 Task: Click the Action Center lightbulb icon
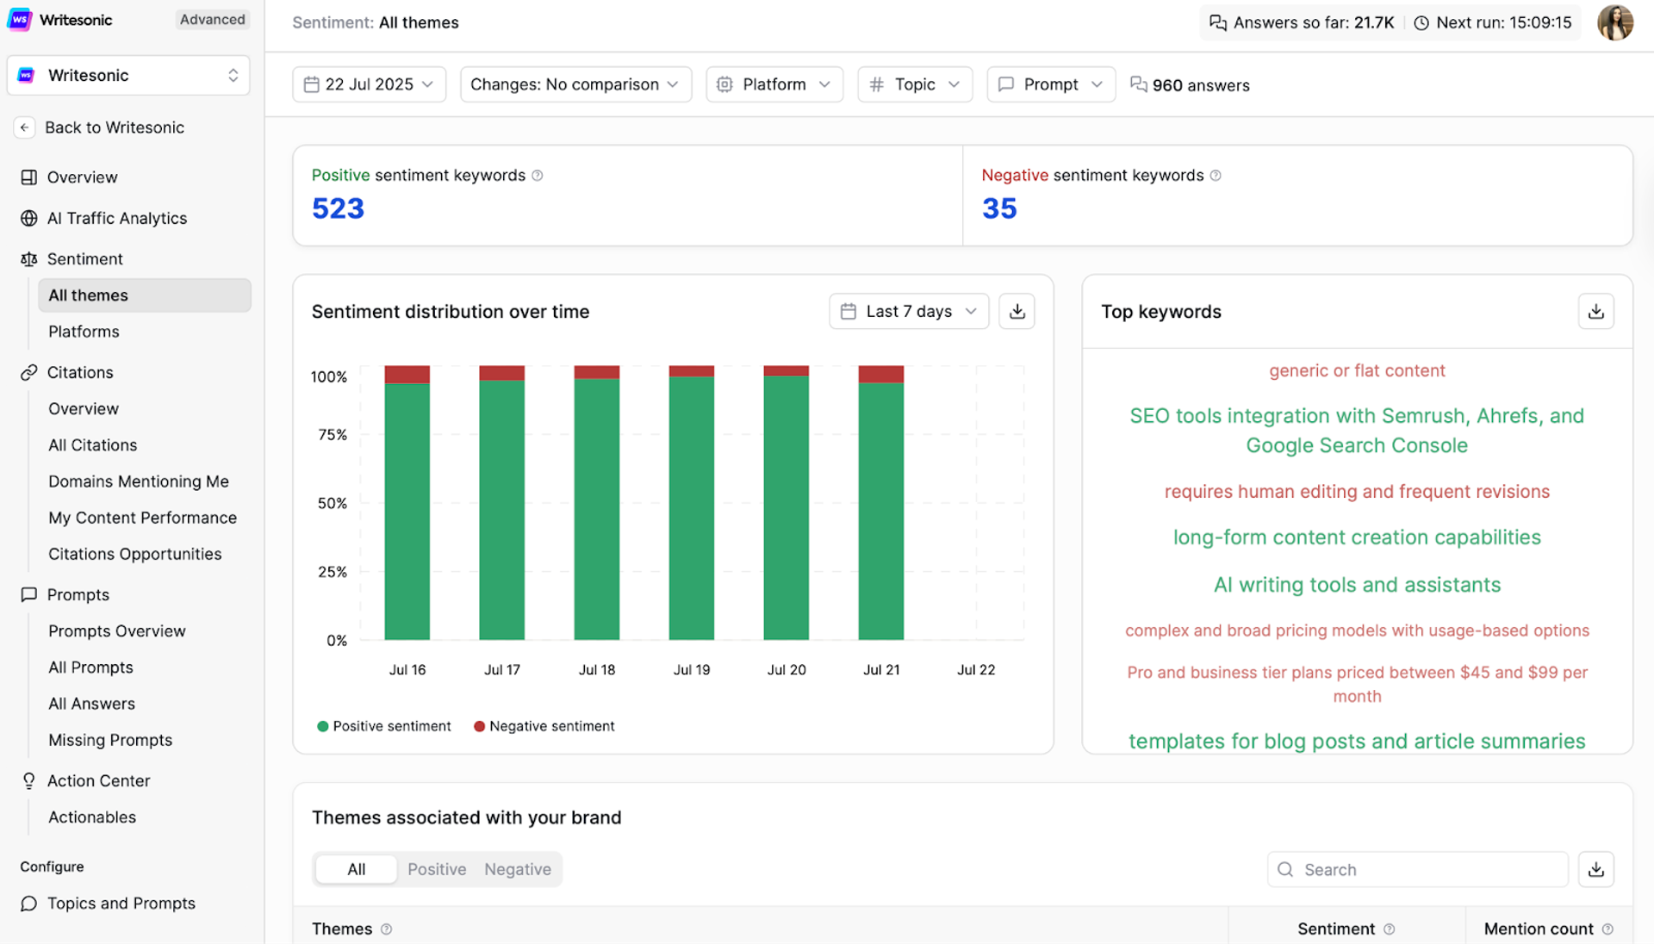(28, 781)
